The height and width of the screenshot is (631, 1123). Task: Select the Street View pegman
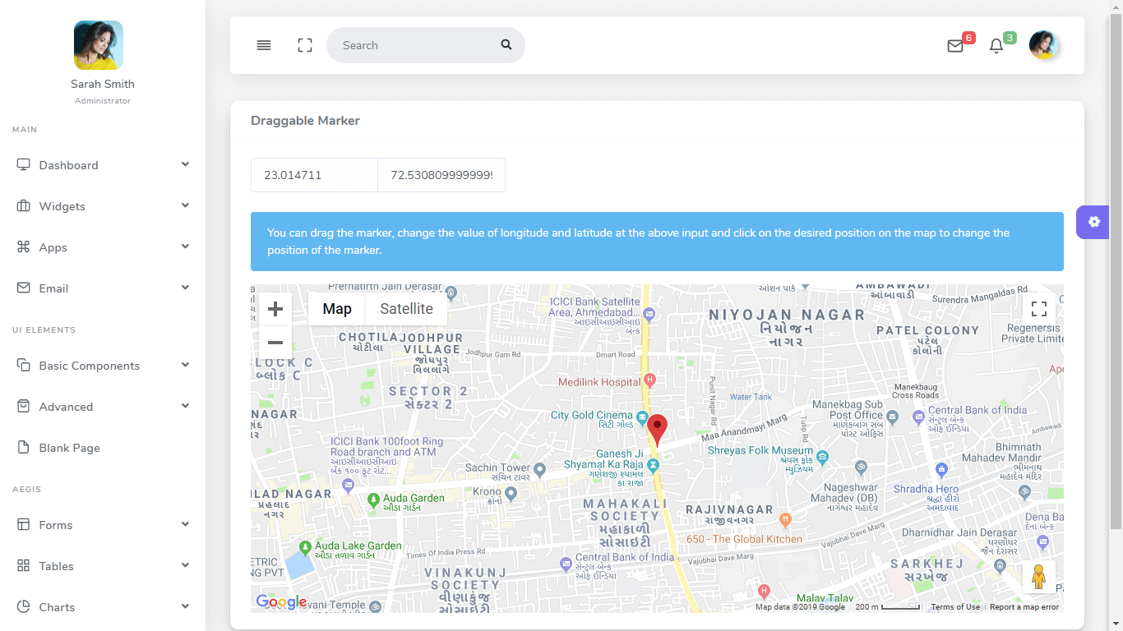pyautogui.click(x=1039, y=577)
